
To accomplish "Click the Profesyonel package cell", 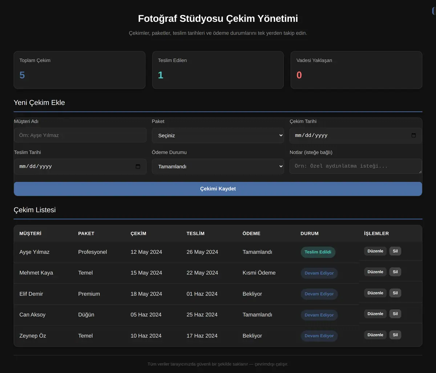I will pos(93,252).
